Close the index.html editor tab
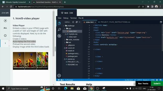The width and height of the screenshot is (163, 91). pos(95,22)
